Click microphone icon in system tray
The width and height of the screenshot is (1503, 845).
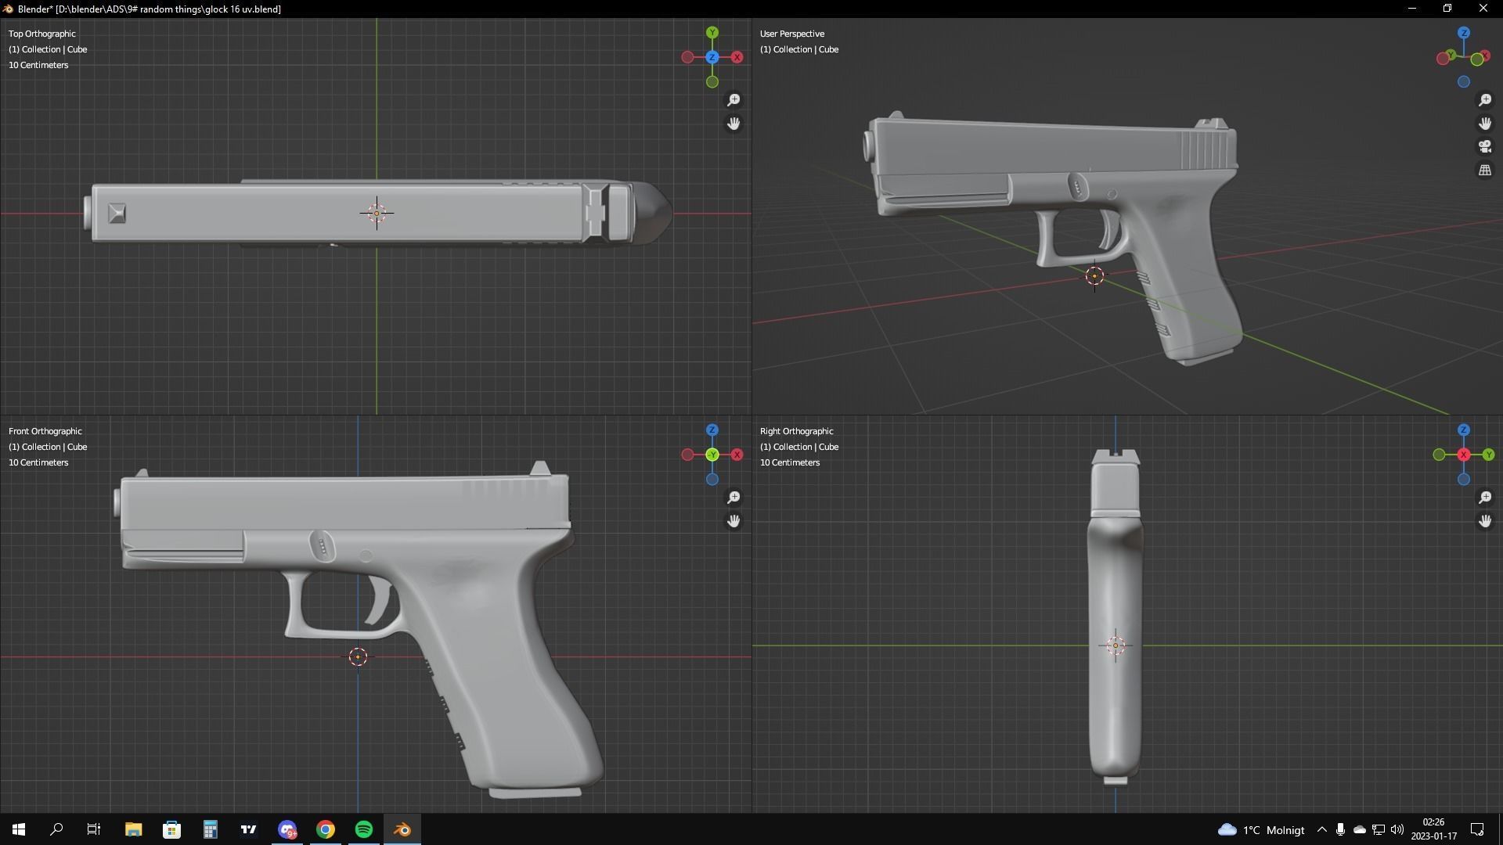coord(1340,829)
